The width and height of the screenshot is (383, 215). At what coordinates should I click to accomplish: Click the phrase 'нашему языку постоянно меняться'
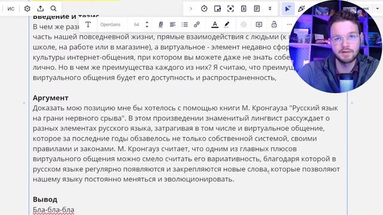pos(94,179)
